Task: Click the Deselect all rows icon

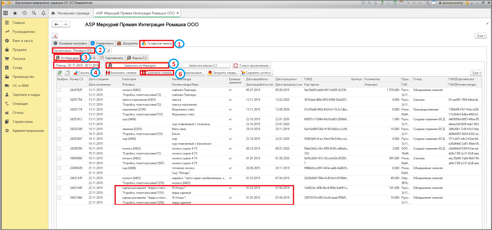Action: (67, 73)
